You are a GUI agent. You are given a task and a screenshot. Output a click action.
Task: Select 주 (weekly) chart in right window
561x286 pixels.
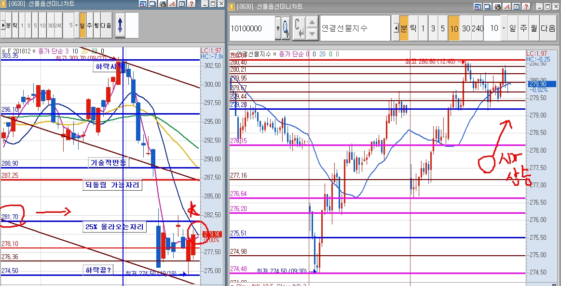(x=523, y=28)
